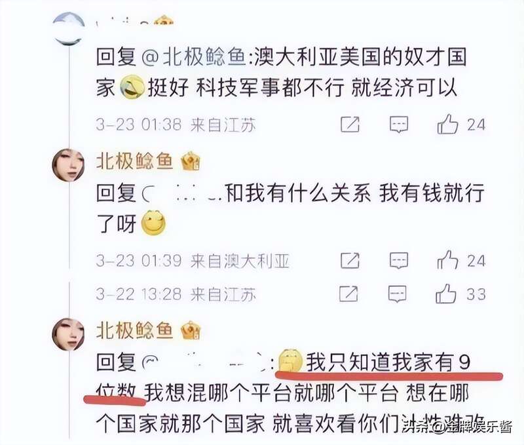View 北极鲶鱼 avatar in middle comment
This screenshot has width=524, height=445.
69,165
